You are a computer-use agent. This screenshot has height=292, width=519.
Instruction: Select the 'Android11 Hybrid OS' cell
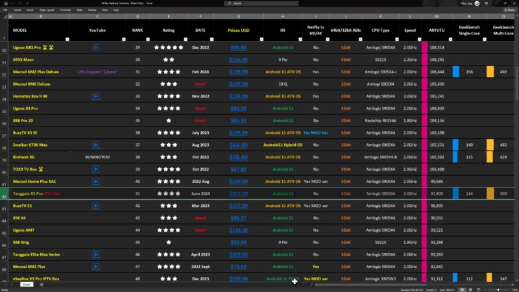(x=283, y=145)
